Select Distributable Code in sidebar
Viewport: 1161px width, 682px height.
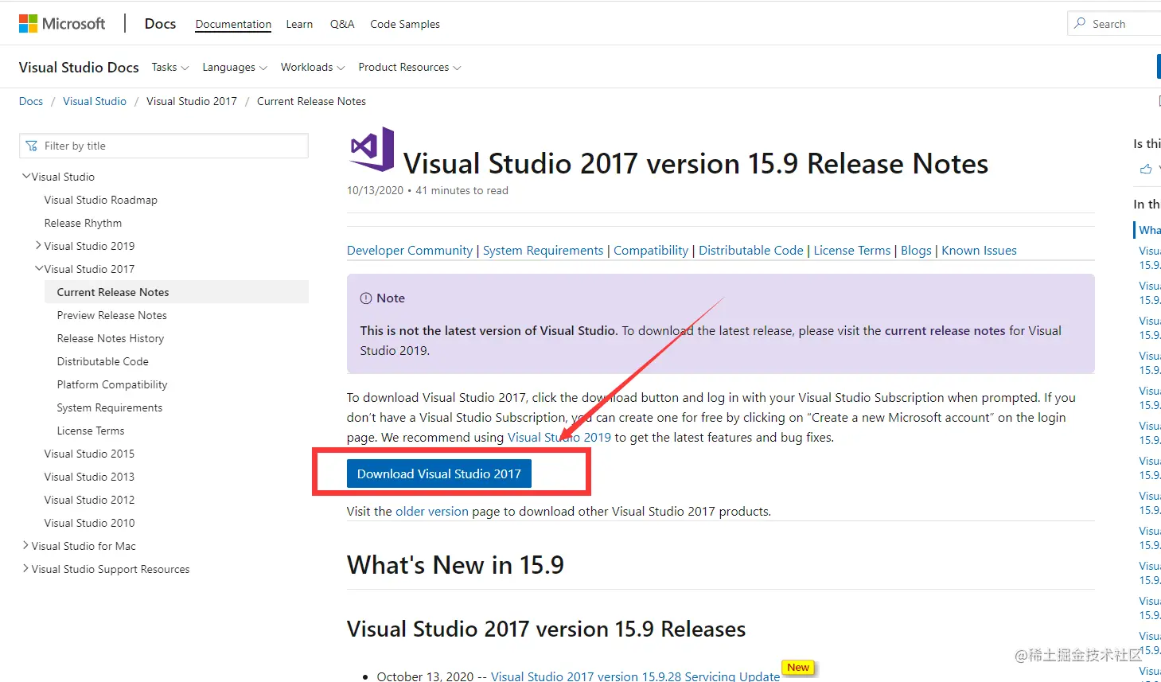(103, 361)
